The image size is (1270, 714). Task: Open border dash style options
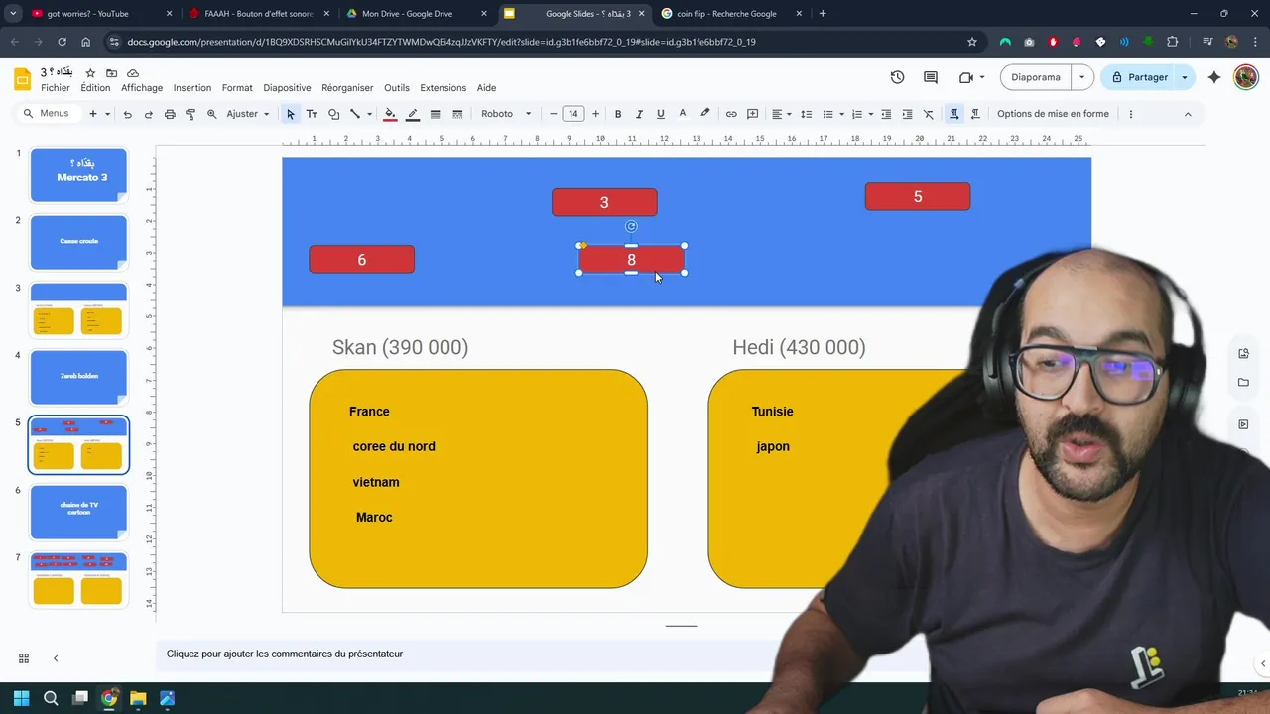click(457, 114)
